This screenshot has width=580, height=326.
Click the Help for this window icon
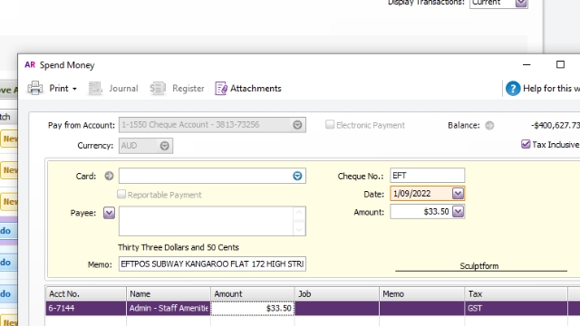pos(513,89)
